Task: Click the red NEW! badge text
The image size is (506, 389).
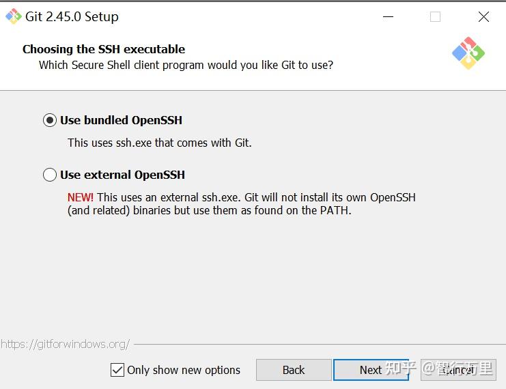Action: [81, 197]
